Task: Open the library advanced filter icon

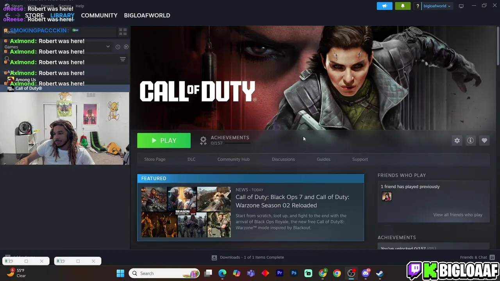Action: click(123, 59)
